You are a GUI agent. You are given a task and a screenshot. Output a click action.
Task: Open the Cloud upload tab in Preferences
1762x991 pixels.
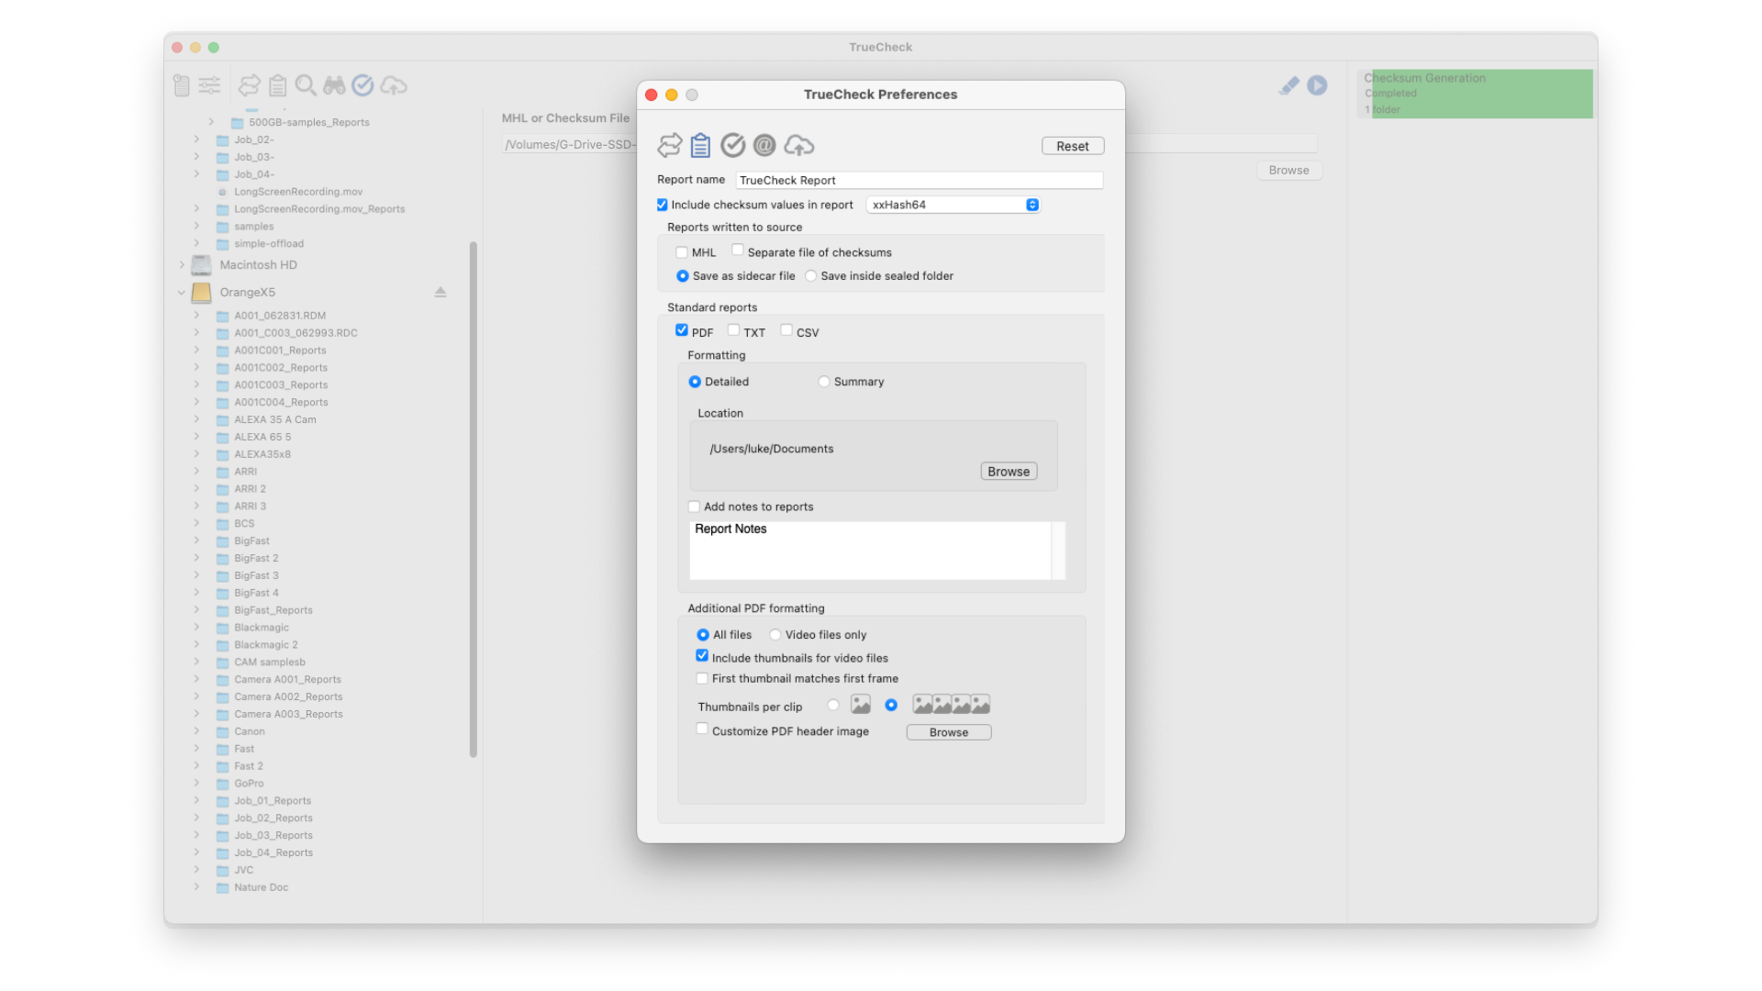(798, 145)
